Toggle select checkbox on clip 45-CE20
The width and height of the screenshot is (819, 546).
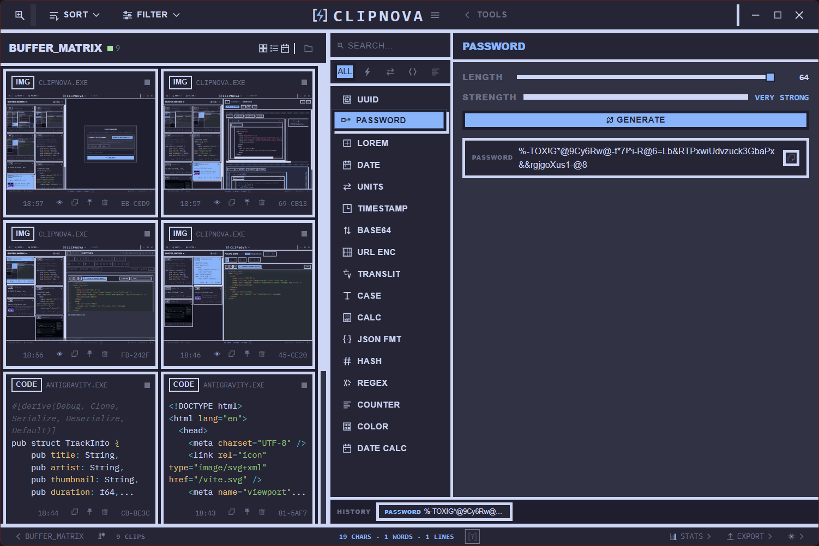coord(304,234)
